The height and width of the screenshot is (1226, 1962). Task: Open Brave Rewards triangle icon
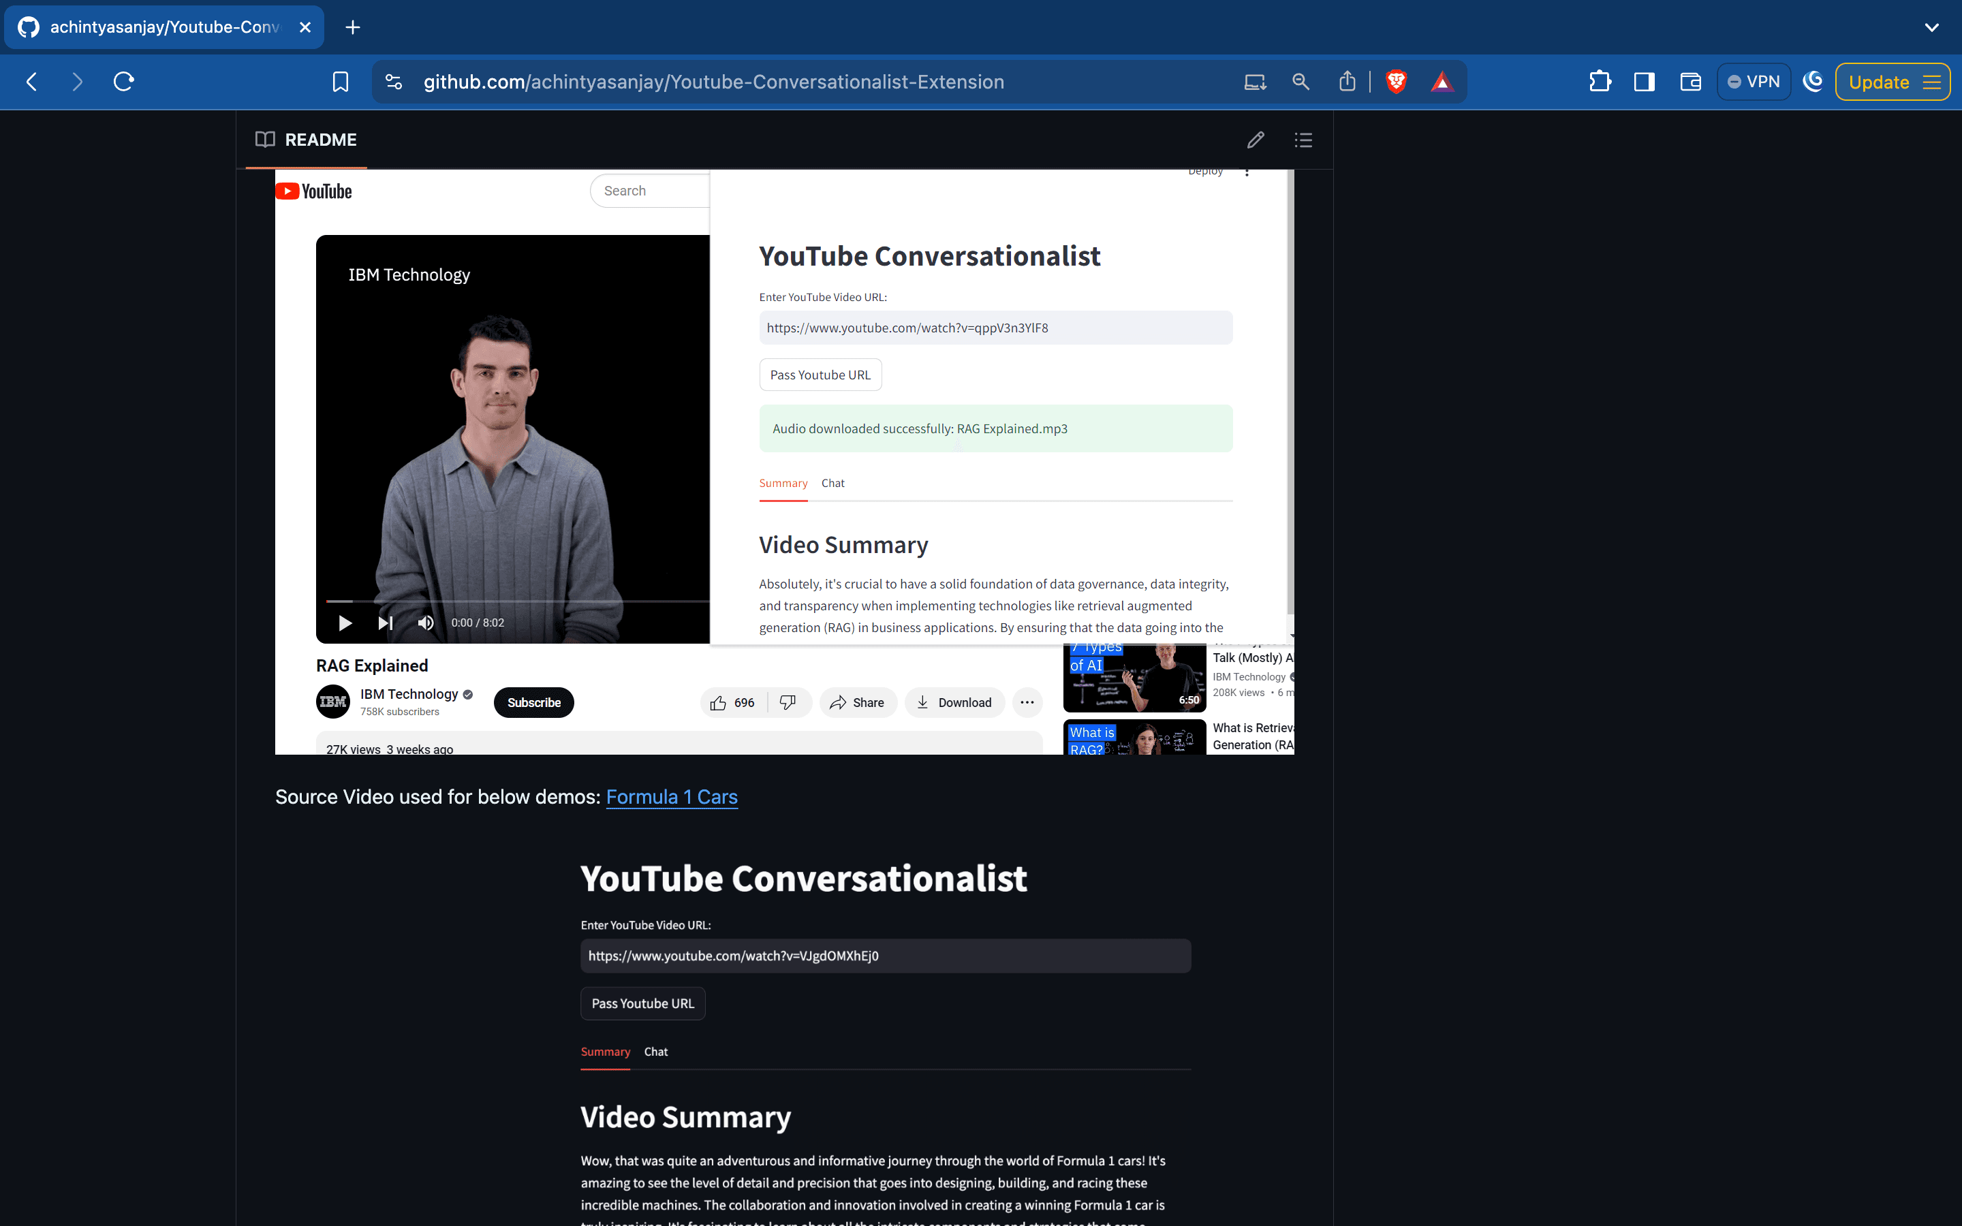[1442, 82]
